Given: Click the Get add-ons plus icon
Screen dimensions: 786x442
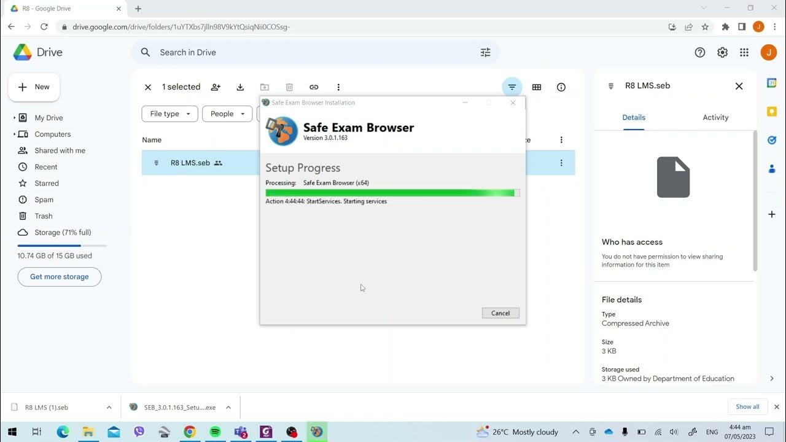Looking at the screenshot, I should pyautogui.click(x=772, y=214).
